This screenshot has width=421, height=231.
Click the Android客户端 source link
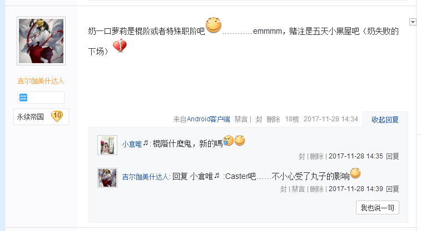coord(209,119)
